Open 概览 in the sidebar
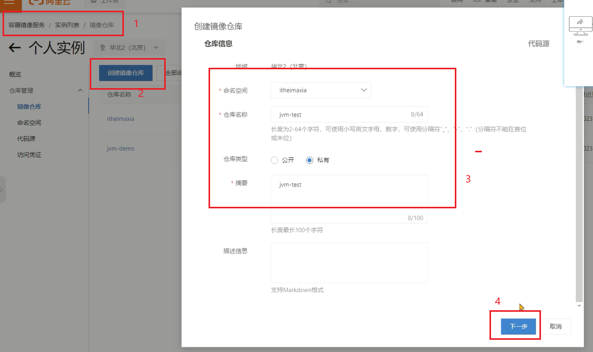 pyautogui.click(x=15, y=74)
